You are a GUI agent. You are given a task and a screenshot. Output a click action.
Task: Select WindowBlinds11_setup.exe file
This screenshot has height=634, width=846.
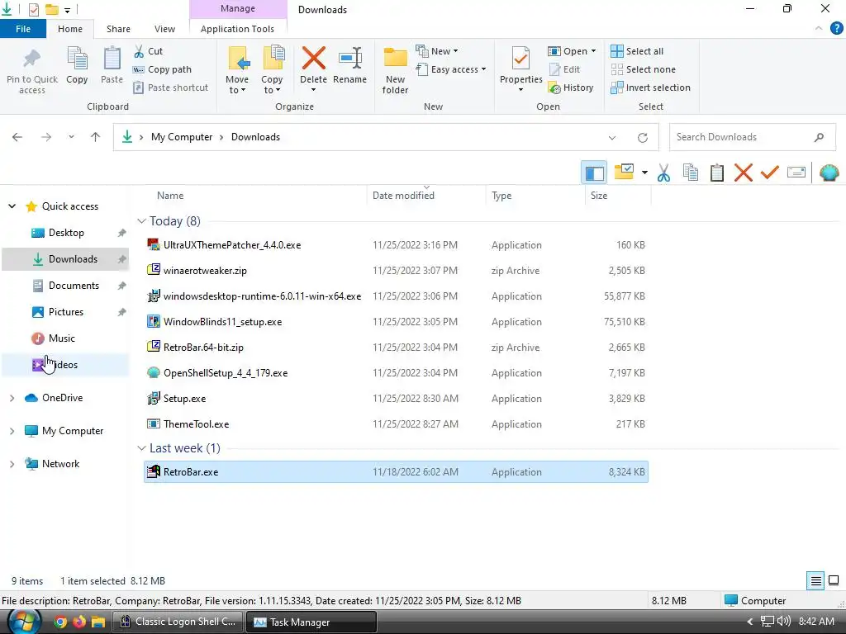pos(396,322)
